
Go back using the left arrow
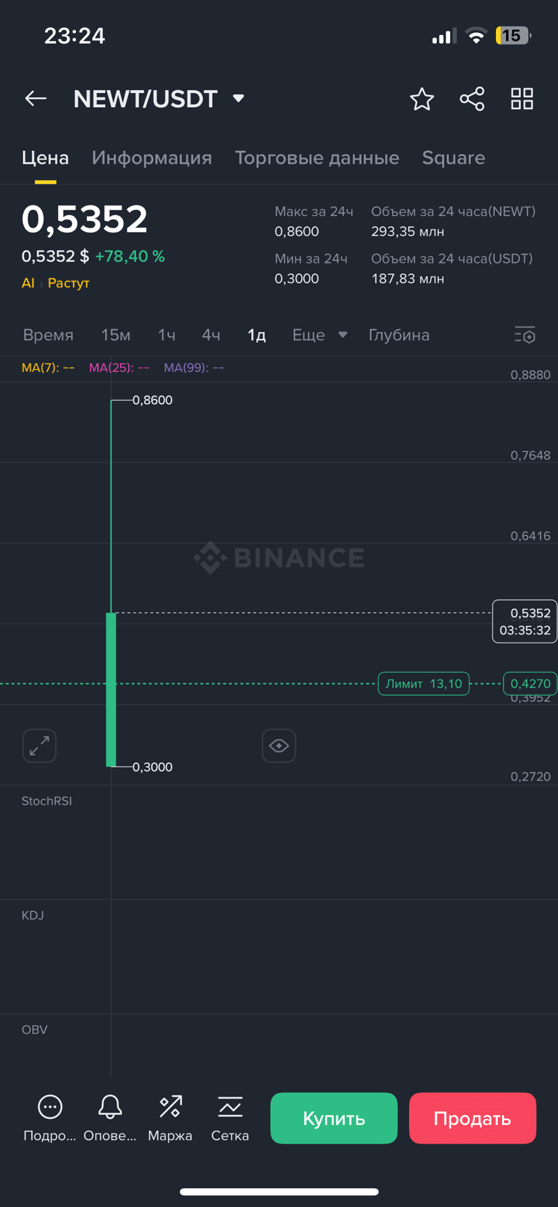[x=36, y=99]
